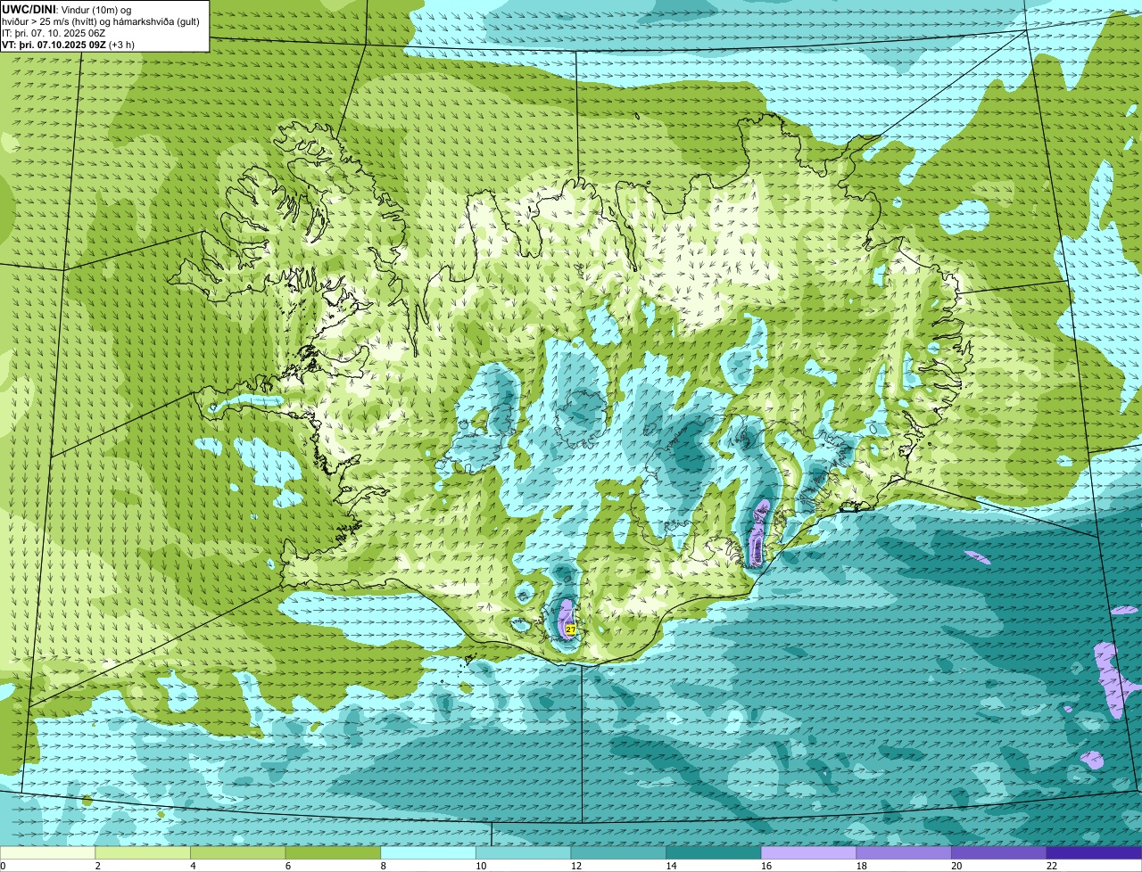The width and height of the screenshot is (1142, 872).
Task: Click the legend tick label 20
Action: point(956,866)
